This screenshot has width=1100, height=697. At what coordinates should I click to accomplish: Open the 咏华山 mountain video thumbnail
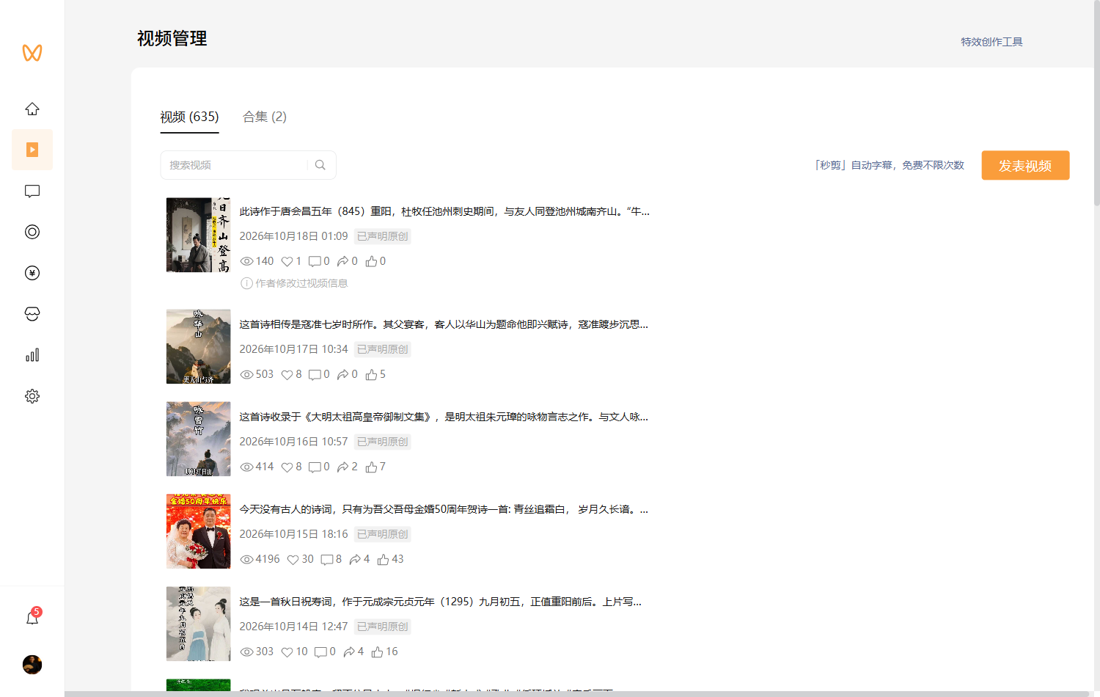point(199,346)
